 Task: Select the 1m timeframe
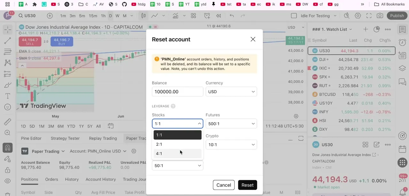[x=63, y=16]
